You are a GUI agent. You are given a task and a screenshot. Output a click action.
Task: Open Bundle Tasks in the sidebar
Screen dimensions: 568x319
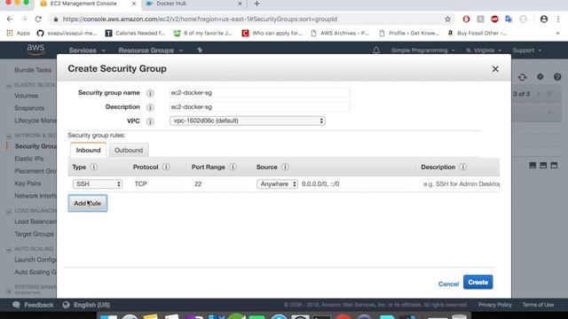(x=33, y=70)
